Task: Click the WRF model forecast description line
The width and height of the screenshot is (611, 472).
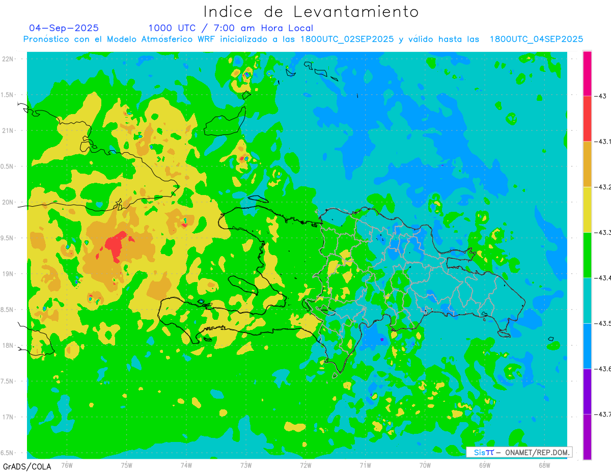Action: click(303, 39)
